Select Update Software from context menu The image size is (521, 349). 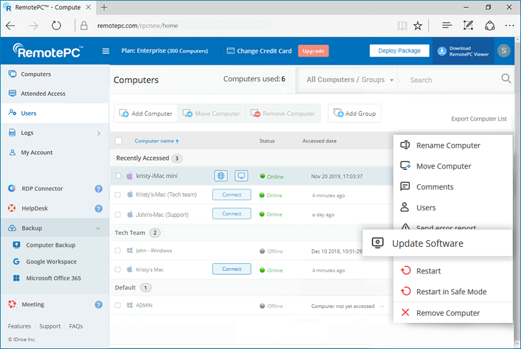pyautogui.click(x=427, y=244)
